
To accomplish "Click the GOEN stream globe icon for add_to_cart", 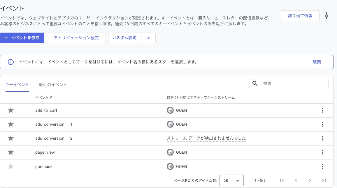I will (x=170, y=110).
